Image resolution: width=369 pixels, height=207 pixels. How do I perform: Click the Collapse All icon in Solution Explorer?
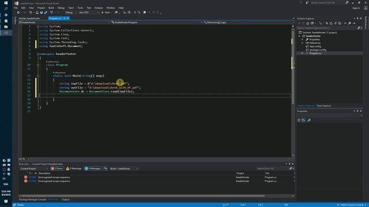335,23
